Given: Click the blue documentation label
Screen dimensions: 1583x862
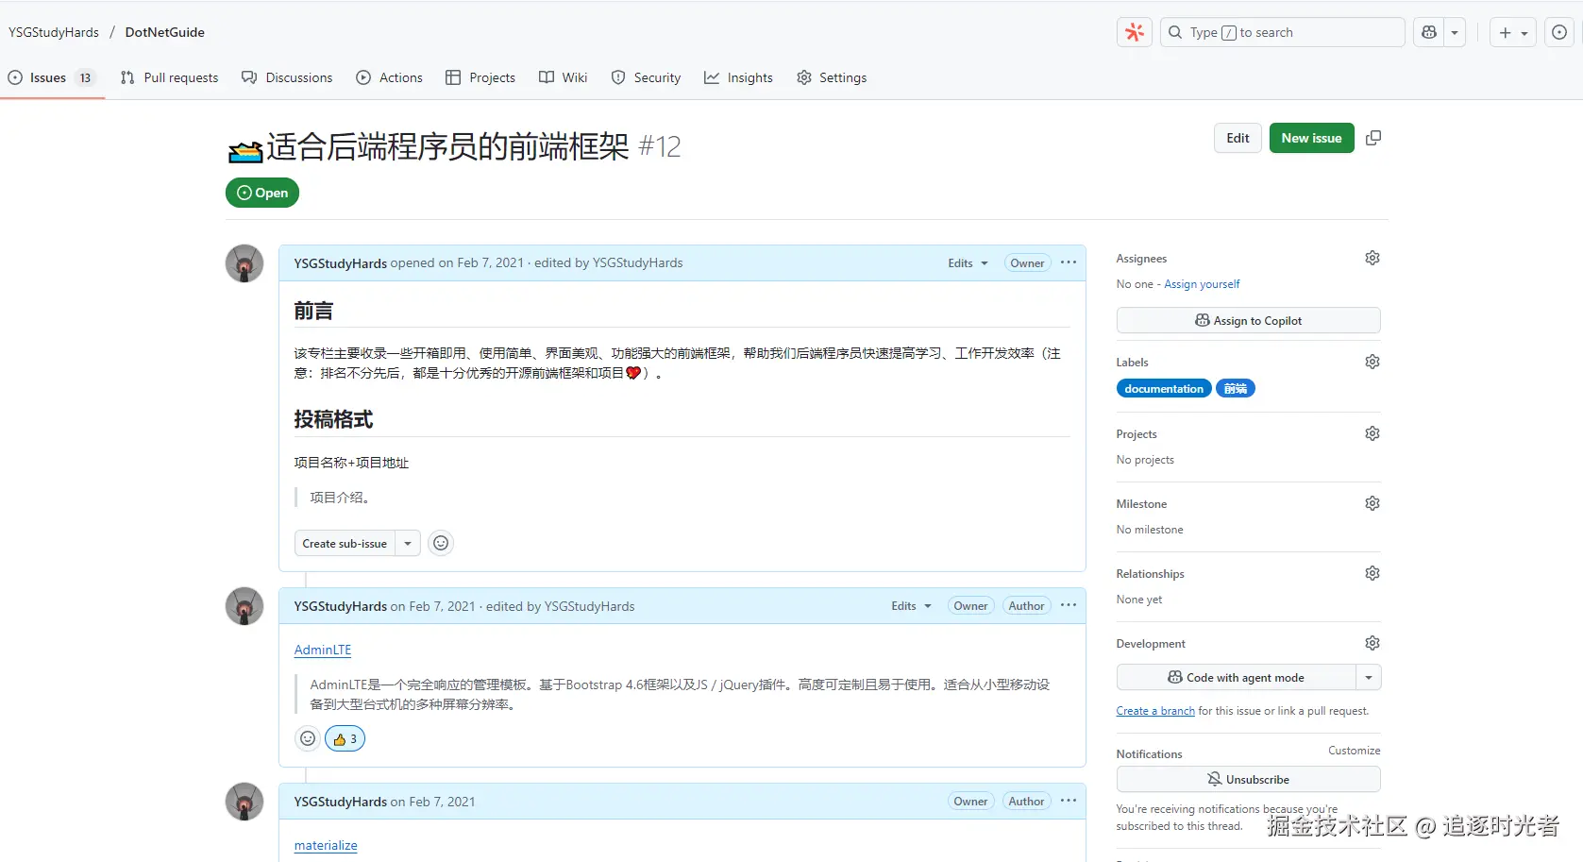Looking at the screenshot, I should click(x=1164, y=389).
